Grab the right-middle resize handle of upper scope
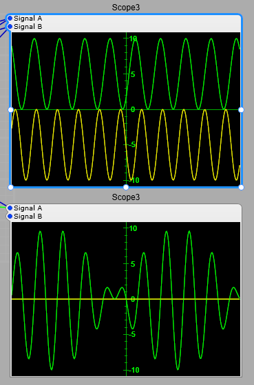 click(241, 110)
